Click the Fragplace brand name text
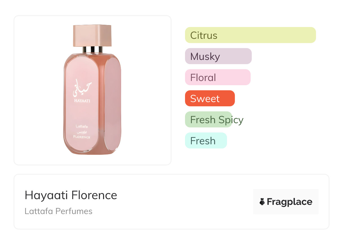Image resolution: width=343 pixels, height=243 pixels. click(289, 202)
